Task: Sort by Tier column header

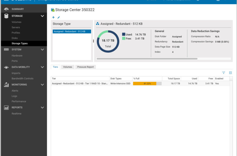Action: pos(80,79)
